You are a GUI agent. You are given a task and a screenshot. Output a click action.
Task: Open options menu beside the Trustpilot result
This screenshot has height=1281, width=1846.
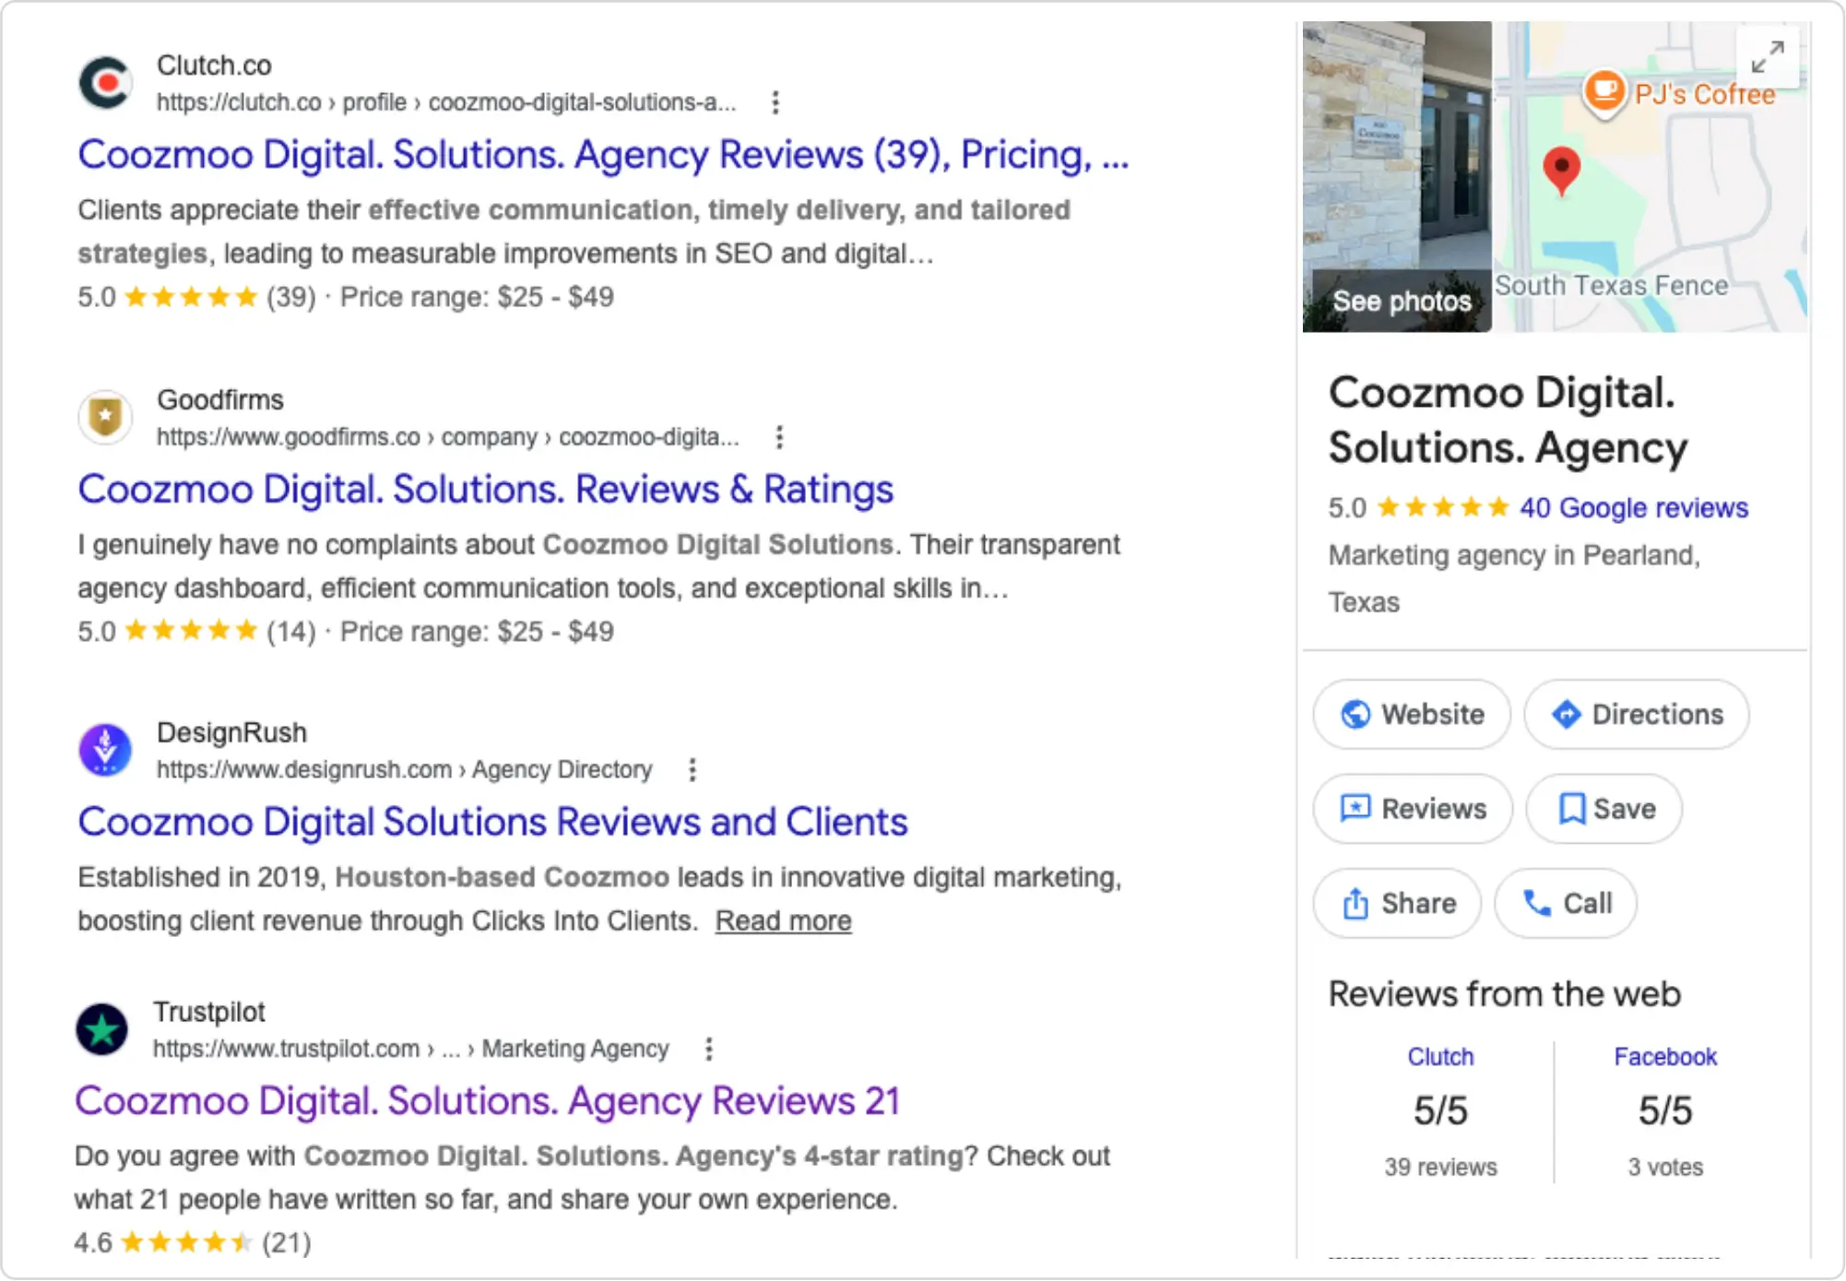tap(708, 1050)
